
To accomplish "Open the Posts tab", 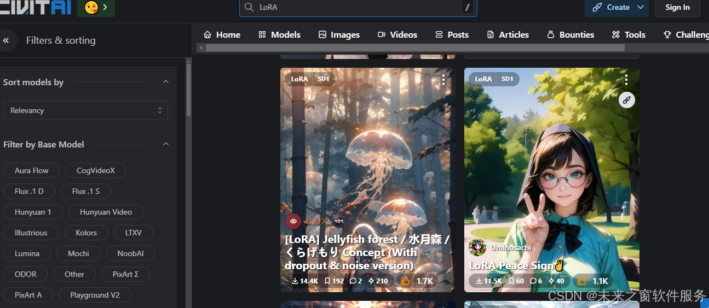I will tap(452, 34).
